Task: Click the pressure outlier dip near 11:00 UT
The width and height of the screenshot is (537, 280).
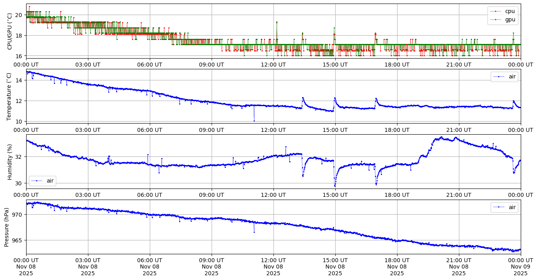Action: 254,232
